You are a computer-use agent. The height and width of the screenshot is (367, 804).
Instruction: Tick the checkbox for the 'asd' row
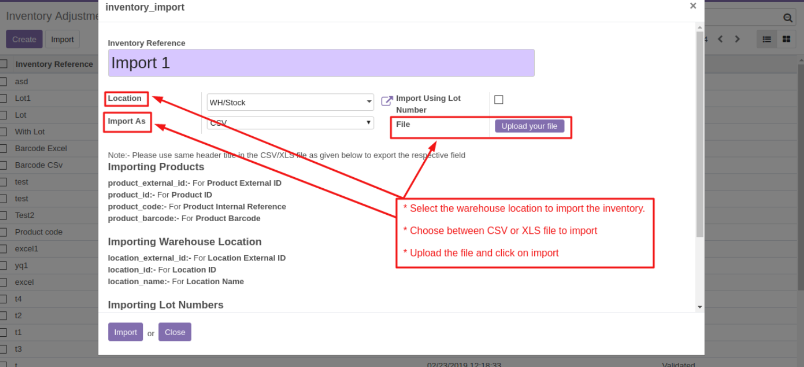[x=3, y=82]
